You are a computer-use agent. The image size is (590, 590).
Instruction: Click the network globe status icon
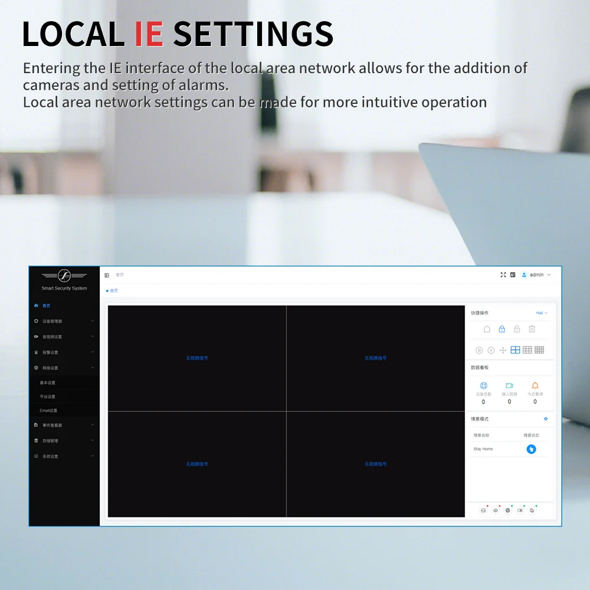coord(507,510)
